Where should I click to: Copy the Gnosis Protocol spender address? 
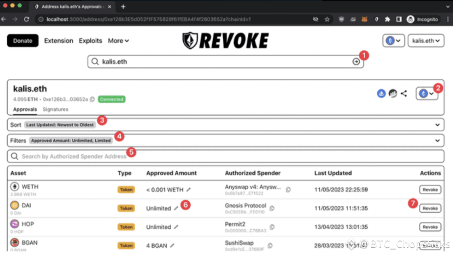tap(272, 208)
